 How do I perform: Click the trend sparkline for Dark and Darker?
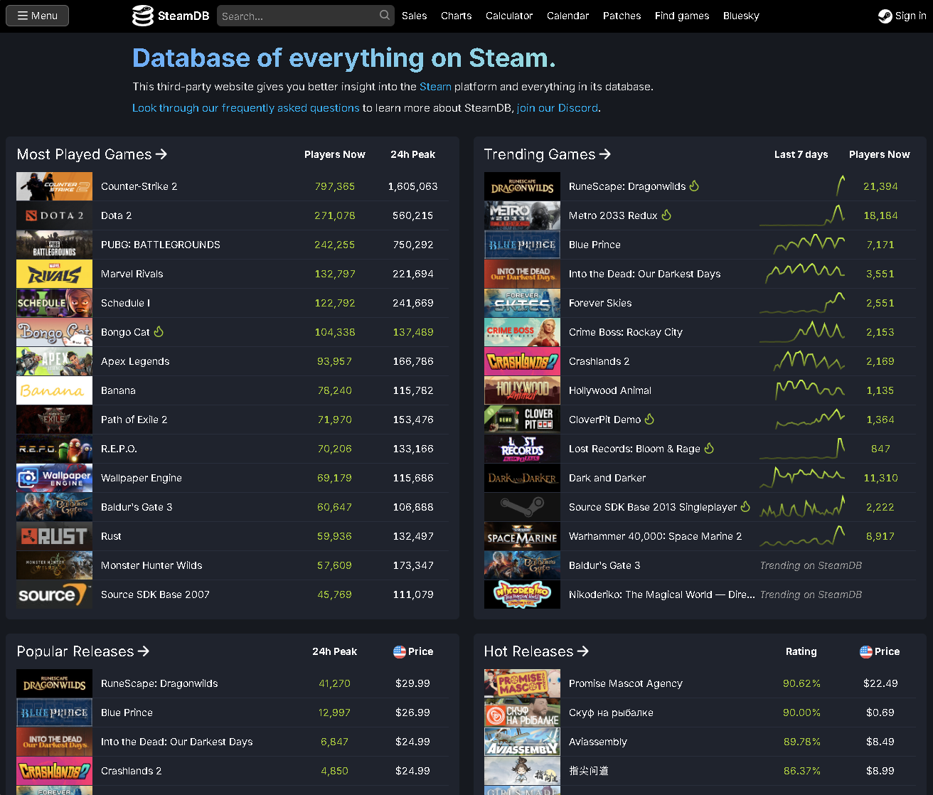(x=802, y=477)
